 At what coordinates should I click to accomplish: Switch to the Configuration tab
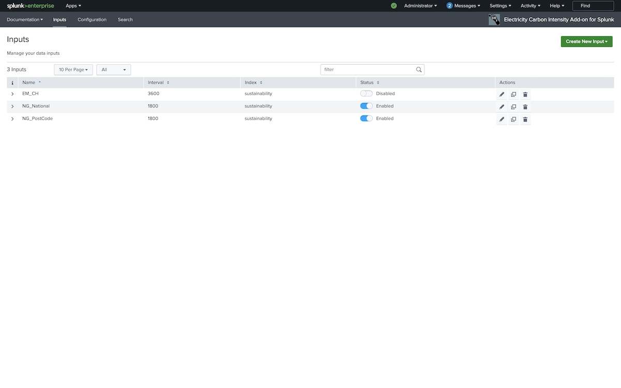92,20
